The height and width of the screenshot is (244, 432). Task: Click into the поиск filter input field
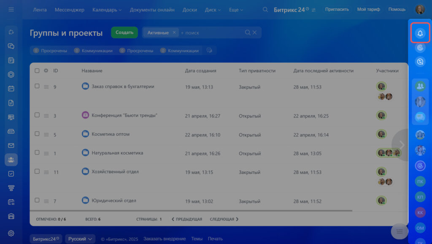click(211, 32)
